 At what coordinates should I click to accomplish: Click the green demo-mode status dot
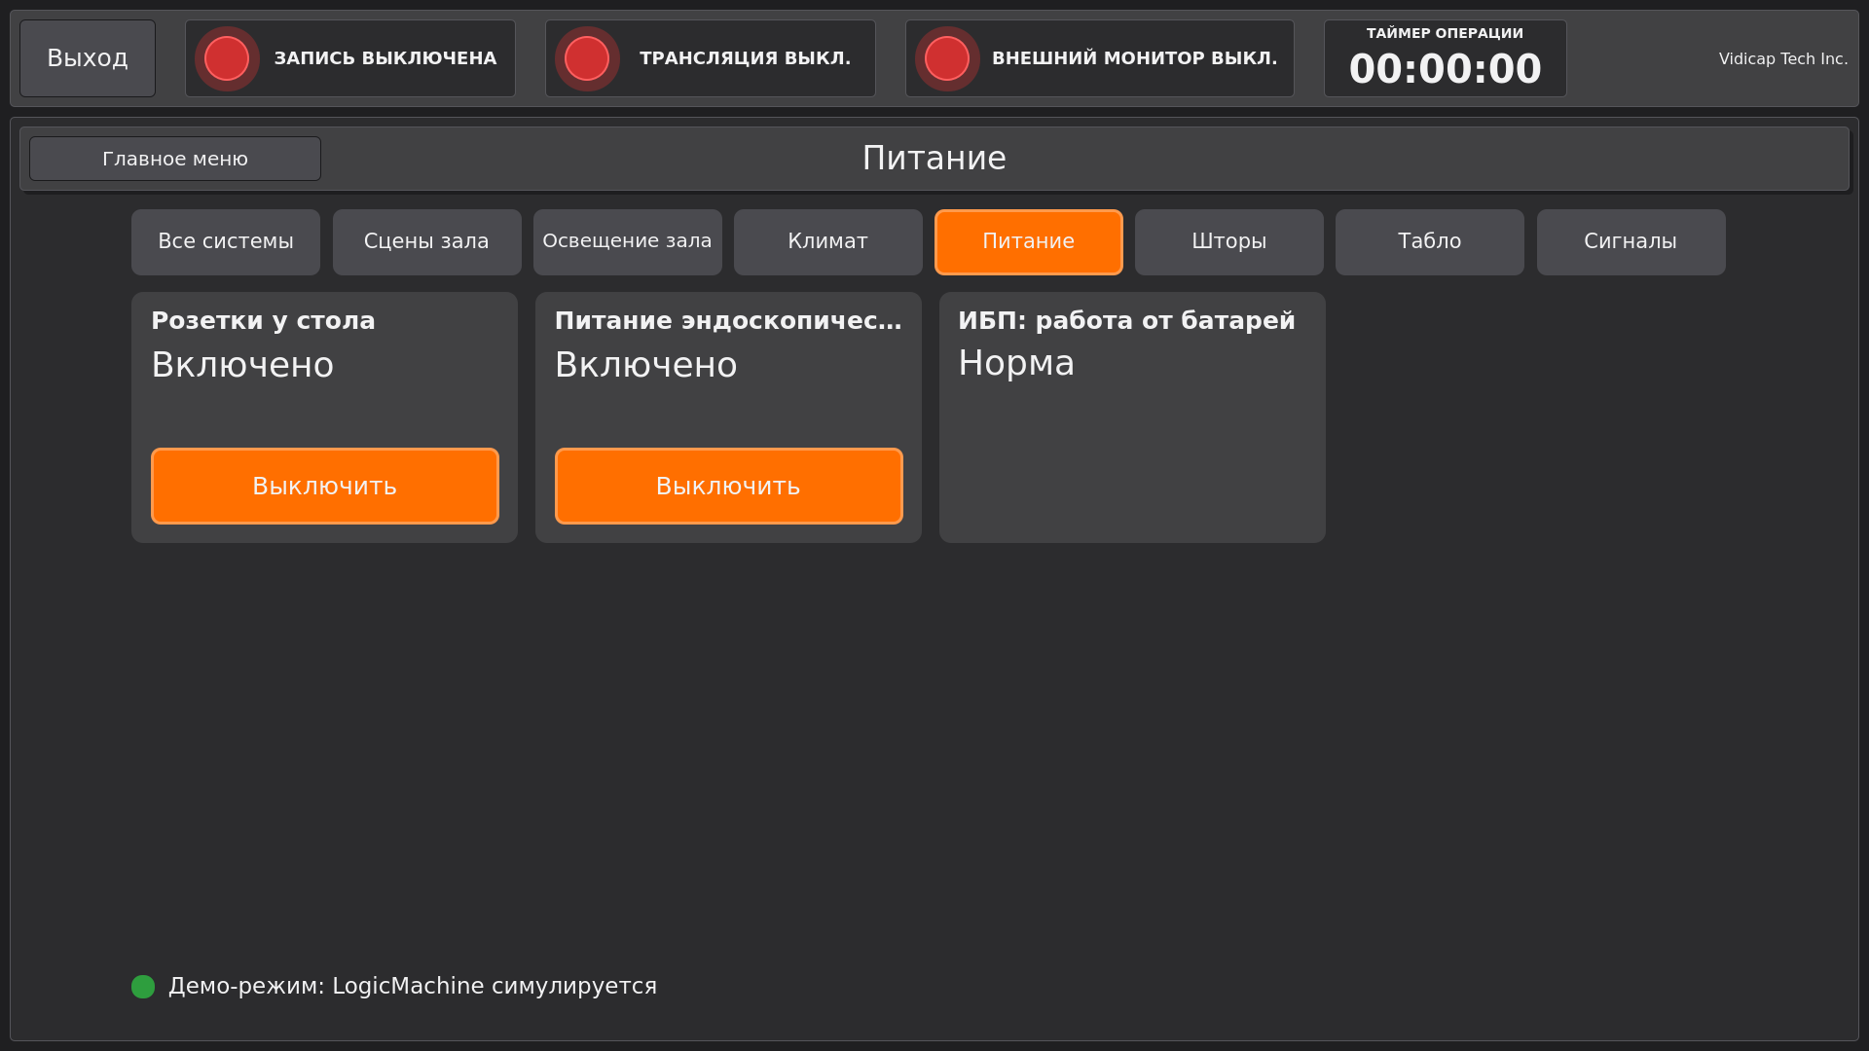pos(143,987)
